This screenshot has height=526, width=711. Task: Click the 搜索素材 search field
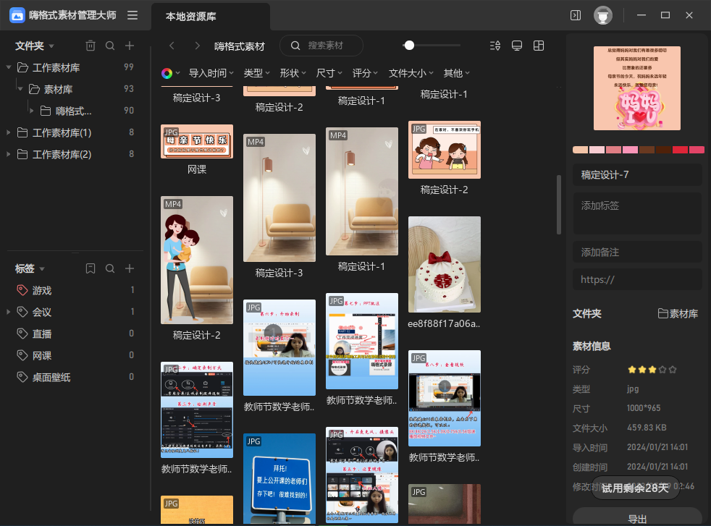pyautogui.click(x=321, y=46)
